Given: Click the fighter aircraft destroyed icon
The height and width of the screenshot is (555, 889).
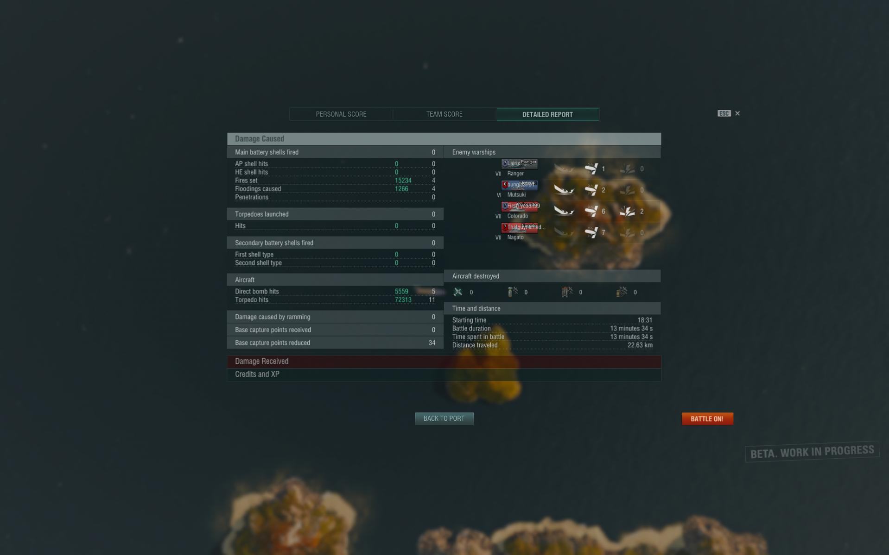Looking at the screenshot, I should 458,292.
